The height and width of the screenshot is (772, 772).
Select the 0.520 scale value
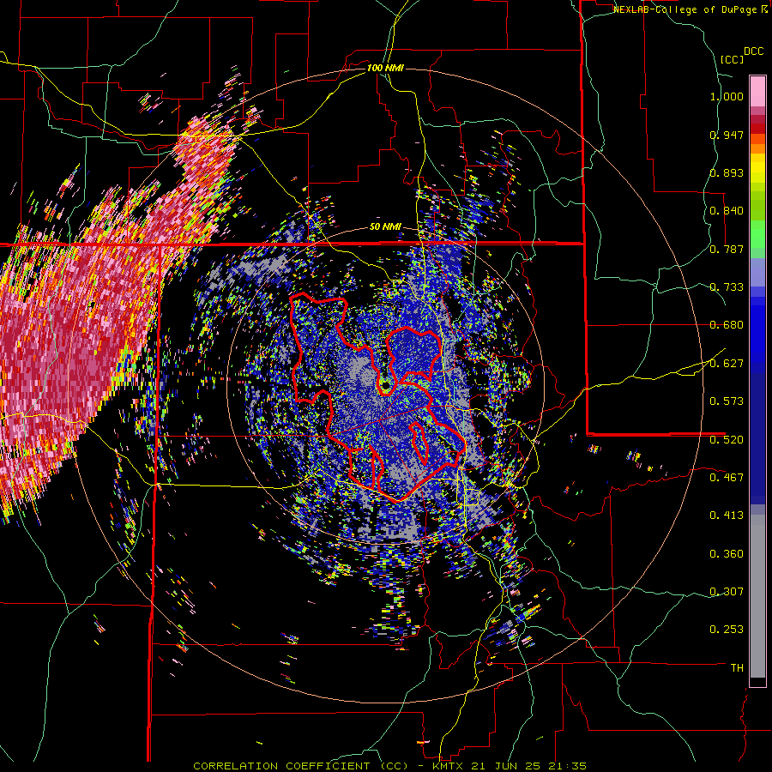coord(727,440)
